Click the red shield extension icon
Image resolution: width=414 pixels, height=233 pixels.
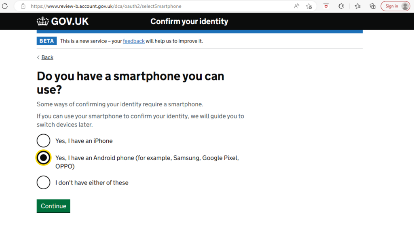point(326,6)
